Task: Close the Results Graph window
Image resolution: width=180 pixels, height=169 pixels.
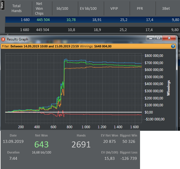Action: pyautogui.click(x=169, y=38)
